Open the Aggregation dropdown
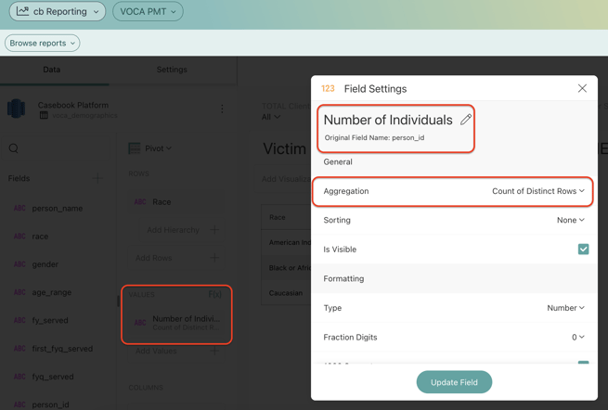The width and height of the screenshot is (608, 410). (538, 191)
